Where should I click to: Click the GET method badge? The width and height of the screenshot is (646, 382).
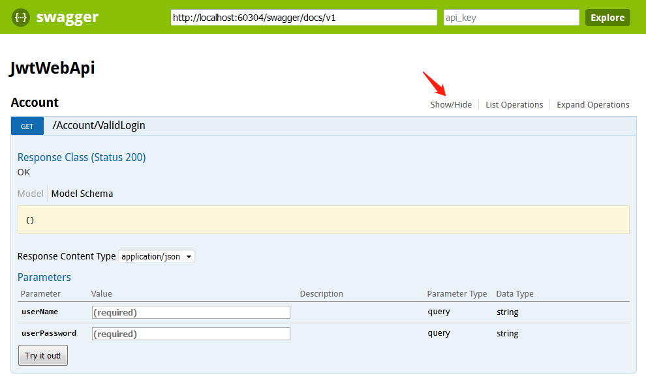tap(27, 126)
